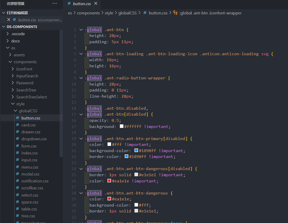Fold the :global .ant-btn rule on line 1
The width and height of the screenshot is (288, 223).
tap(81, 30)
